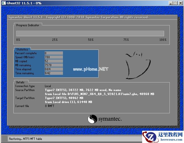Click the Progress Indicator group heading

click(x=28, y=25)
